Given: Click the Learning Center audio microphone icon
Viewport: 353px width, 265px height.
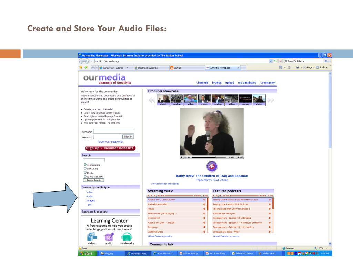Looking at the screenshot, I should [x=109, y=237].
